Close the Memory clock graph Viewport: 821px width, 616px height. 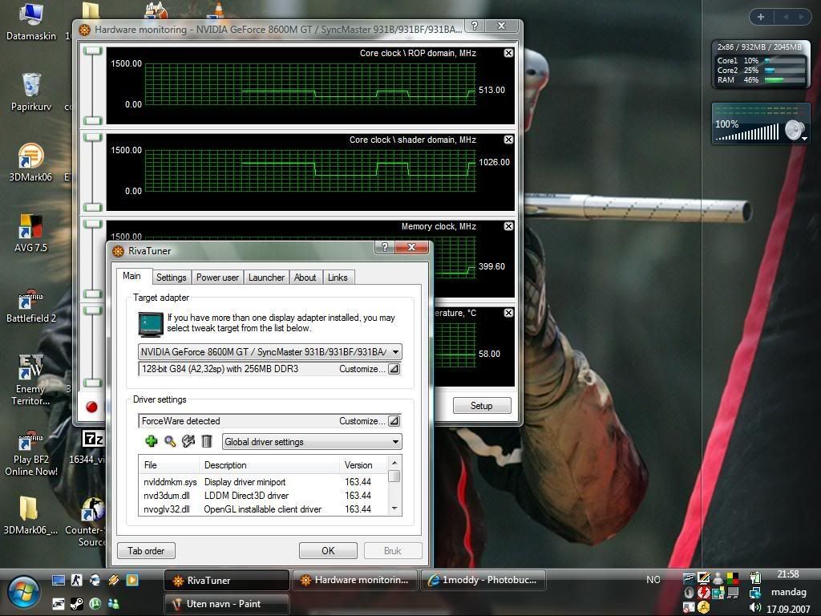[508, 225]
